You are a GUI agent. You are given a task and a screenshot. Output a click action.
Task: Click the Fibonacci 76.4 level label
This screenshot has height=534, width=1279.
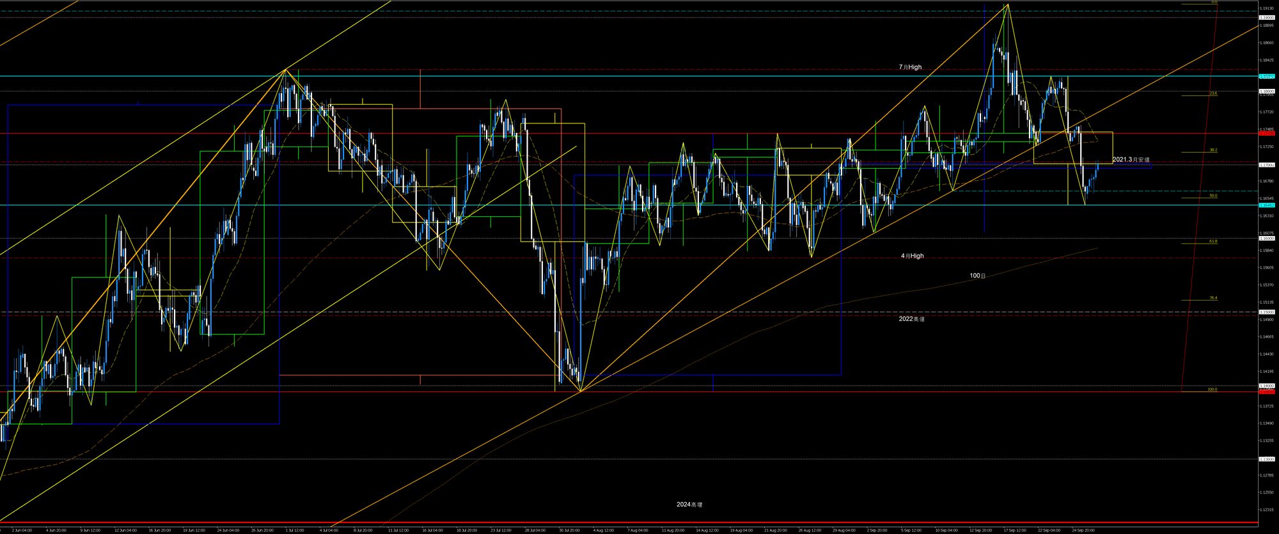(x=1212, y=298)
